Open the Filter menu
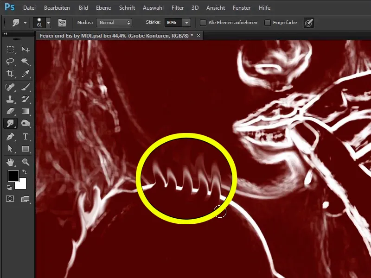 click(178, 8)
